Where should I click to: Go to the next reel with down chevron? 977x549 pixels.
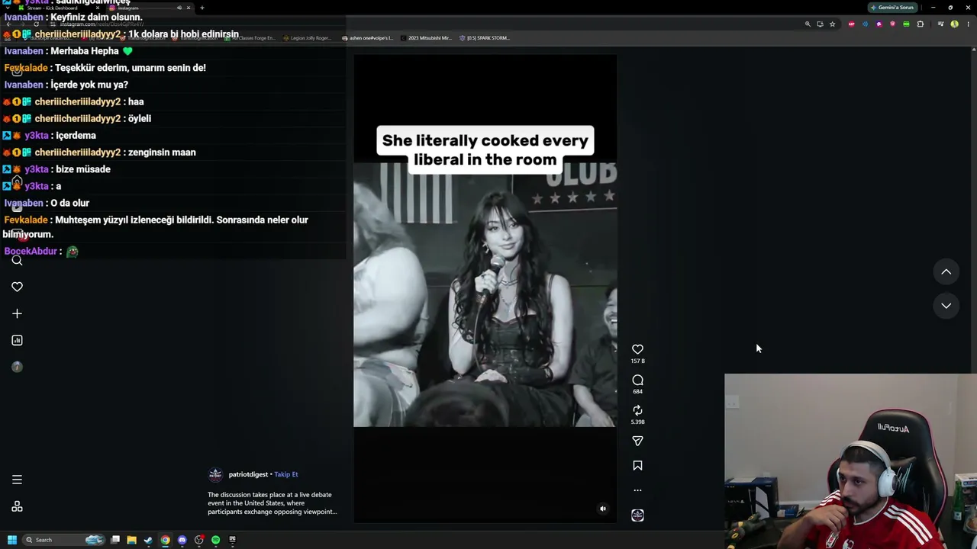coord(946,306)
